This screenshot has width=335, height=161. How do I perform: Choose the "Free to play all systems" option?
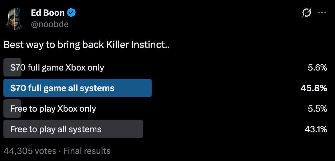pos(56,129)
